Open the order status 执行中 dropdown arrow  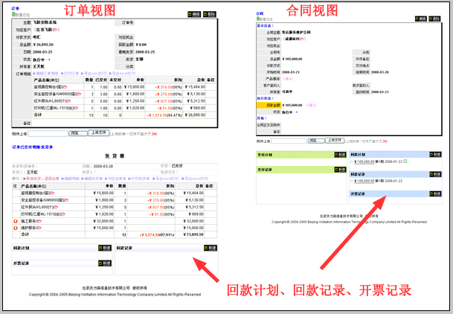(49, 59)
